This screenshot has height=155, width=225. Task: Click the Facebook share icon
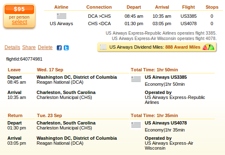click(x=59, y=48)
